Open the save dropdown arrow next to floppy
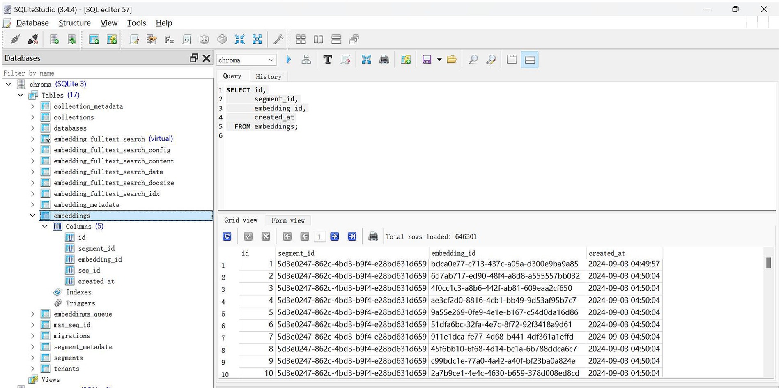The width and height of the screenshot is (781, 390). coord(439,60)
